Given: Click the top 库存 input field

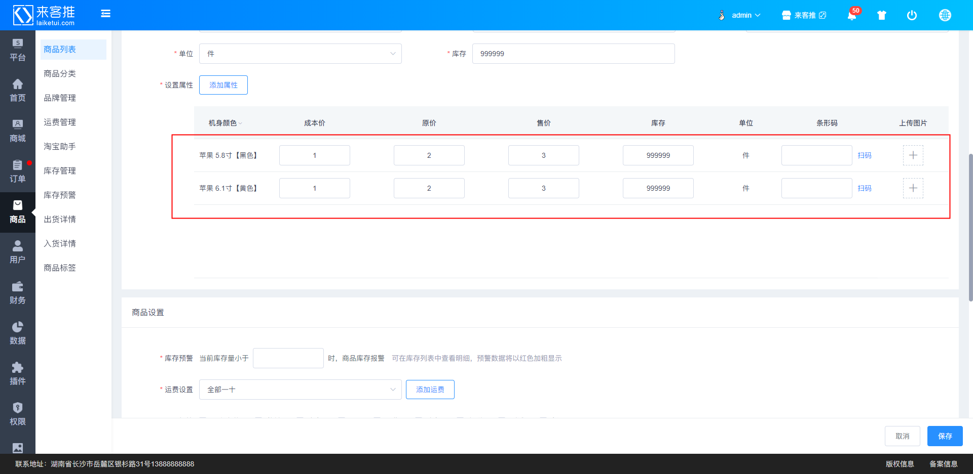Looking at the screenshot, I should 574,54.
